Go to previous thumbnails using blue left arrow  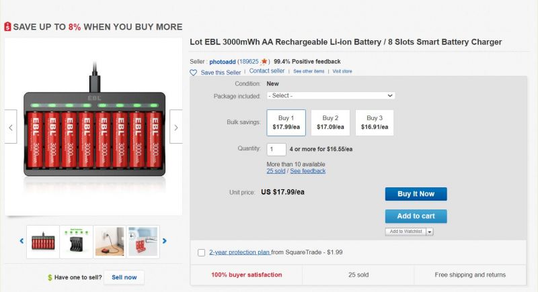point(22,241)
